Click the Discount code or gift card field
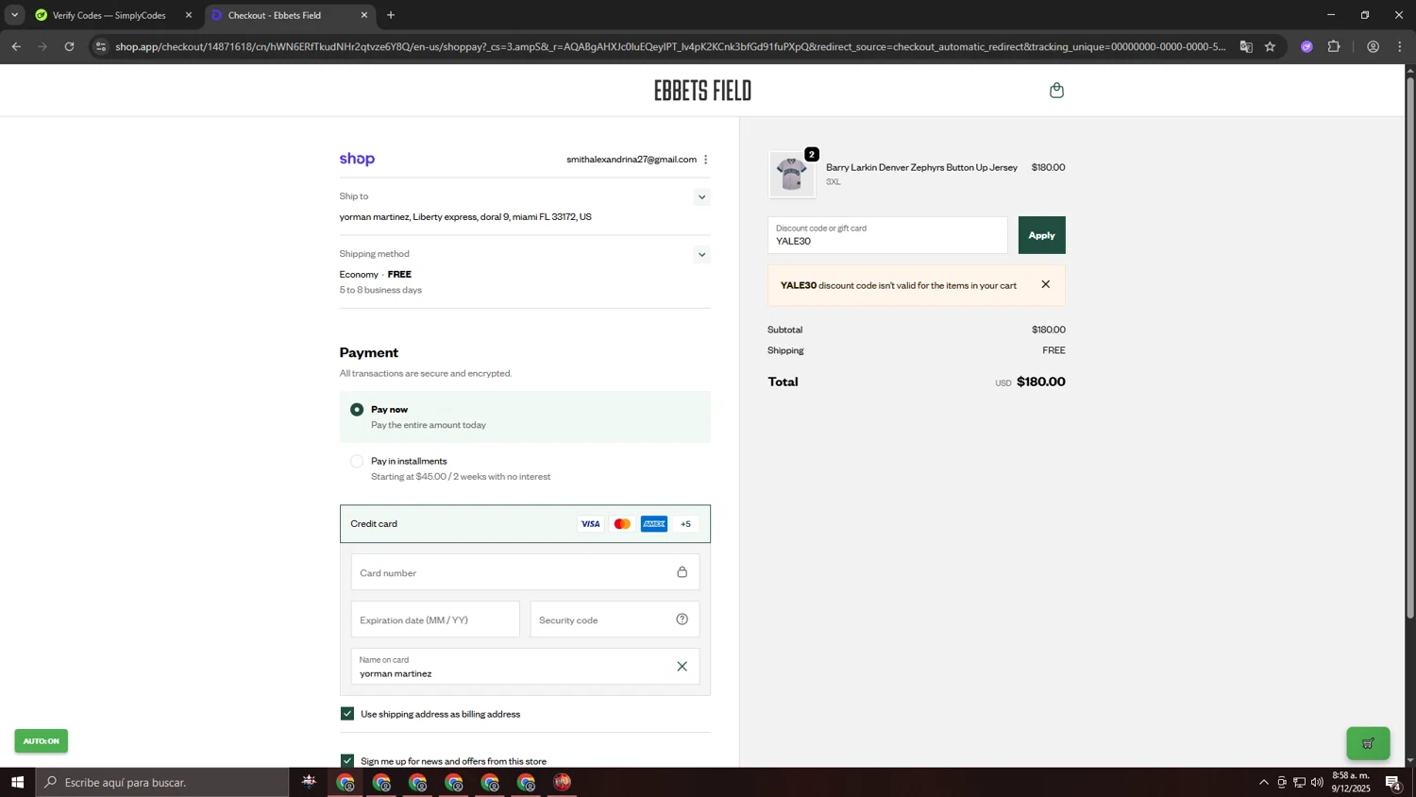The height and width of the screenshot is (797, 1416). pyautogui.click(x=887, y=235)
